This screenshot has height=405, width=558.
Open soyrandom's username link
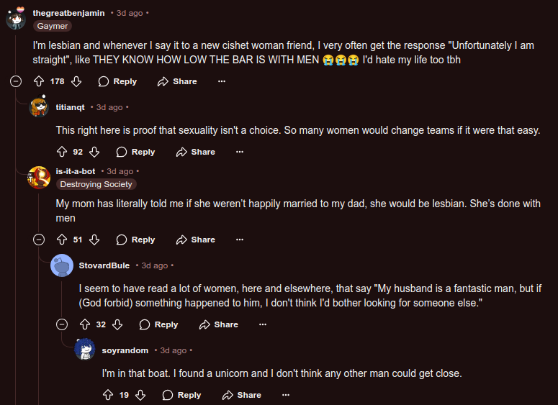(125, 350)
